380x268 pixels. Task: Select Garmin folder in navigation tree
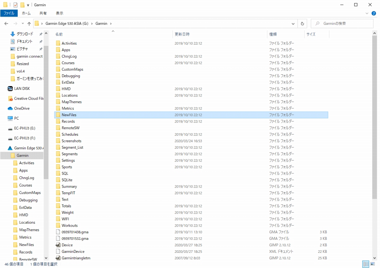click(x=22, y=155)
